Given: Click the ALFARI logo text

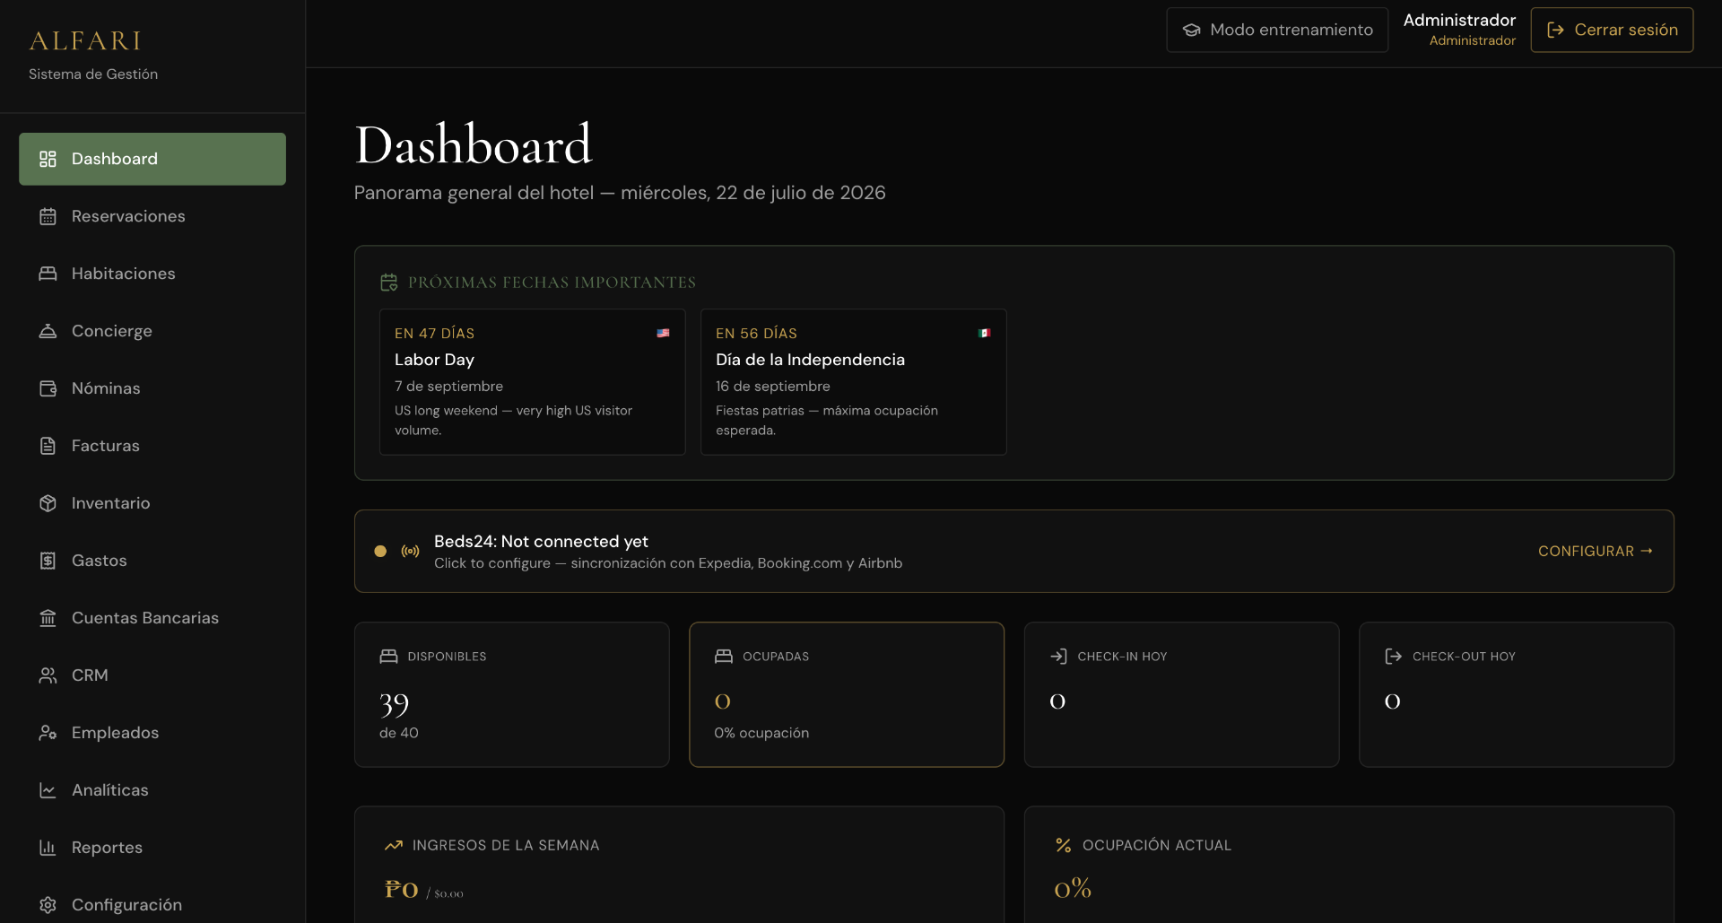Looking at the screenshot, I should [85, 41].
